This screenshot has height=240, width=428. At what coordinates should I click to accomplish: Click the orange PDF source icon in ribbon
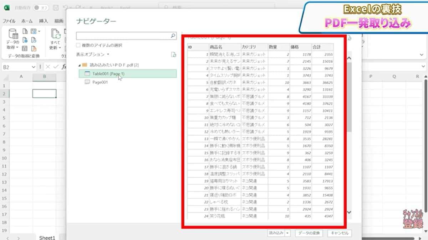[x=34, y=49]
